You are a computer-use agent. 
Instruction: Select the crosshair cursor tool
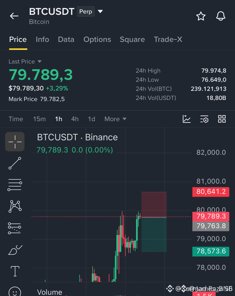pyautogui.click(x=15, y=142)
